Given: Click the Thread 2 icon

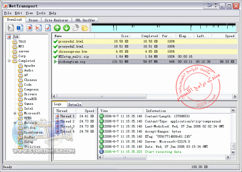Looking at the screenshot, I should point(57,121).
